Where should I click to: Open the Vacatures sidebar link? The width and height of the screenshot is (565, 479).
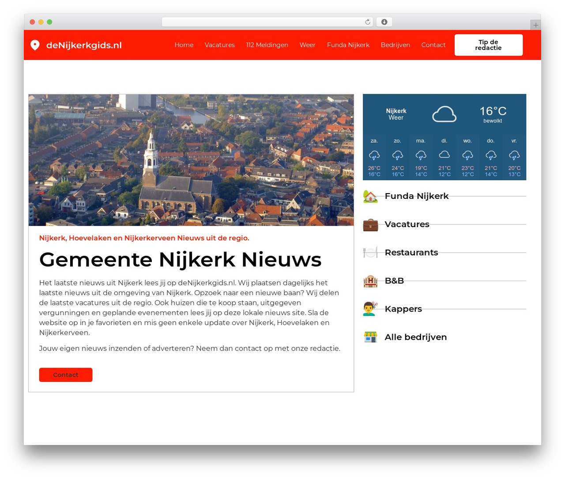[407, 224]
